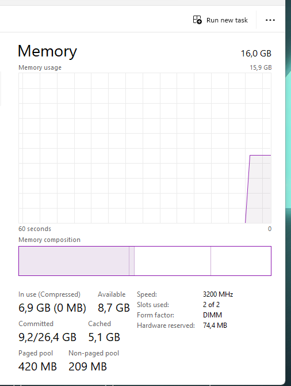Select the Standby segment in memory composition bar
291x386 pixels.
coord(173,261)
